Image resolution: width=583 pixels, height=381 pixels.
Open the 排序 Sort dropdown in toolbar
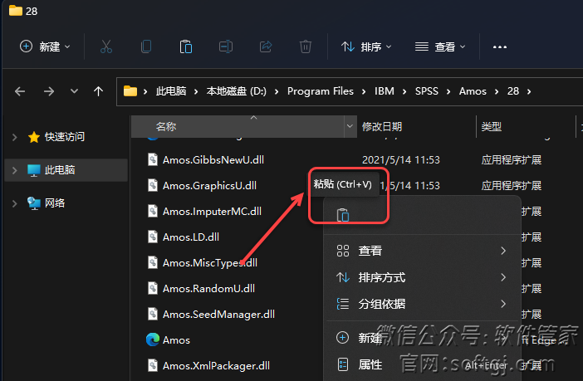click(366, 46)
